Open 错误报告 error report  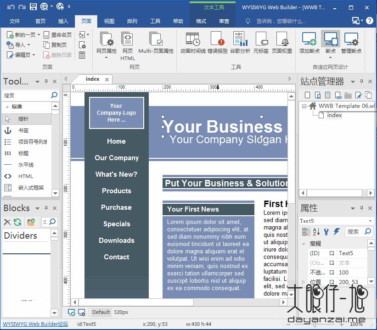click(x=217, y=43)
